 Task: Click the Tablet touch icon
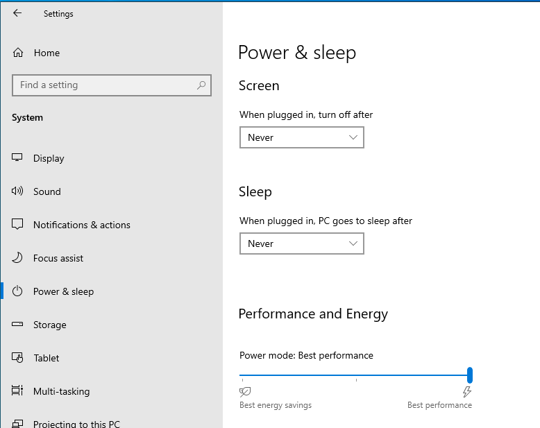tap(17, 357)
